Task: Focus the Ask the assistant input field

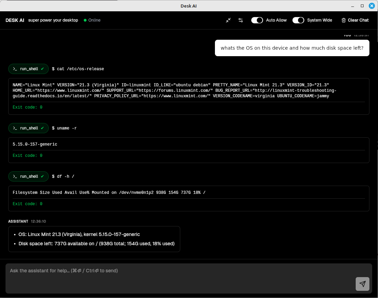Action: 189,278
